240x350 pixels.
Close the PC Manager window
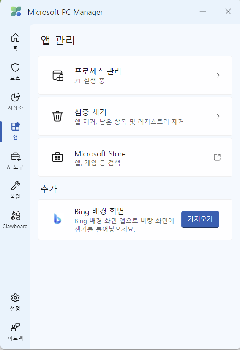pos(228,11)
